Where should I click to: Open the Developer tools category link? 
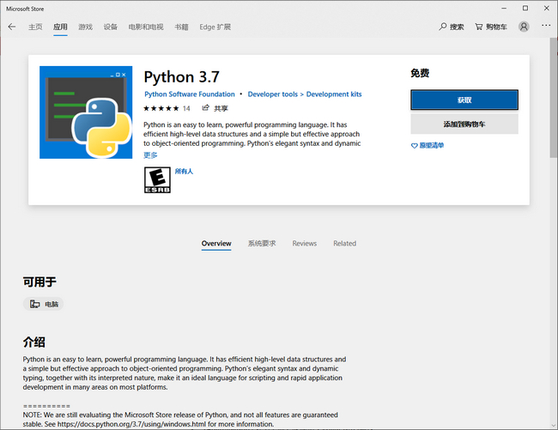271,94
